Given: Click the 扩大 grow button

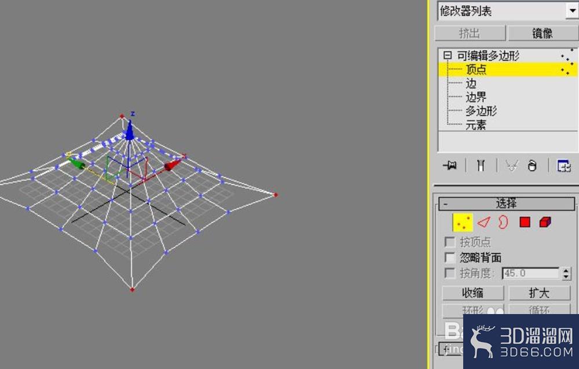Looking at the screenshot, I should coord(540,293).
